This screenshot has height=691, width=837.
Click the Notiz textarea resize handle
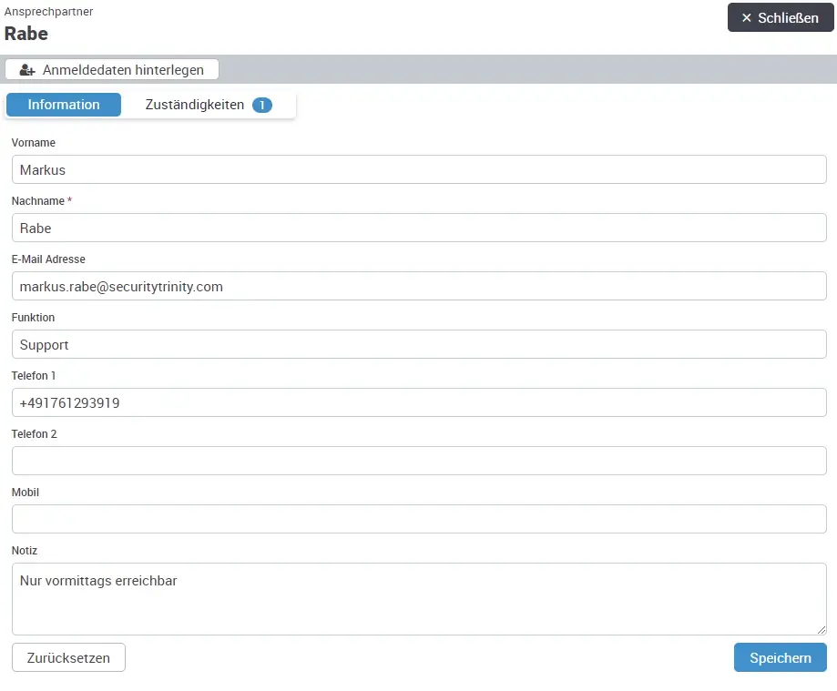click(821, 628)
